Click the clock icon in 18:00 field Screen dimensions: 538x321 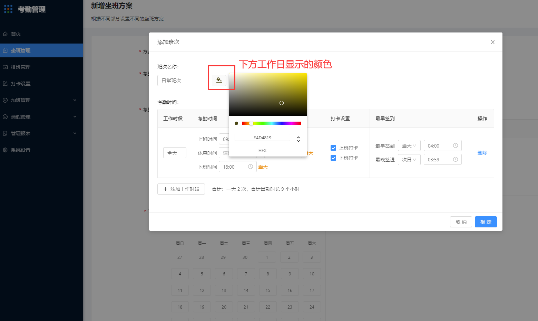coord(251,167)
